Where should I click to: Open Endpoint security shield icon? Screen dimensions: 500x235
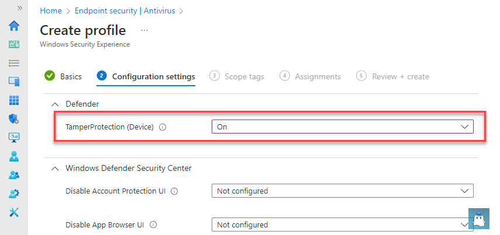[x=14, y=119]
